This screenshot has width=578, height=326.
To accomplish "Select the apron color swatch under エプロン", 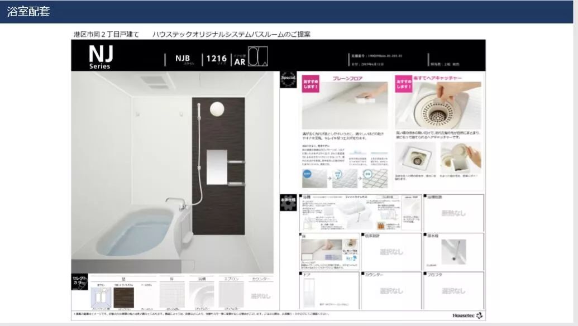I will (232, 295).
